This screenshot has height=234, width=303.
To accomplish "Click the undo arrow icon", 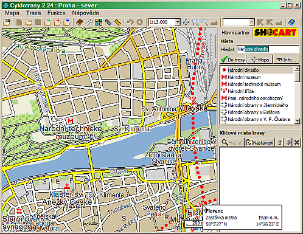I will click(130, 22).
